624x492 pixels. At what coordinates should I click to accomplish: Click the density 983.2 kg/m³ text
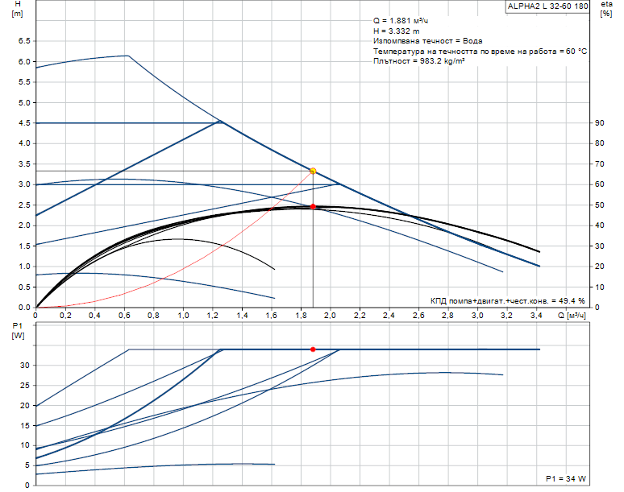[419, 60]
